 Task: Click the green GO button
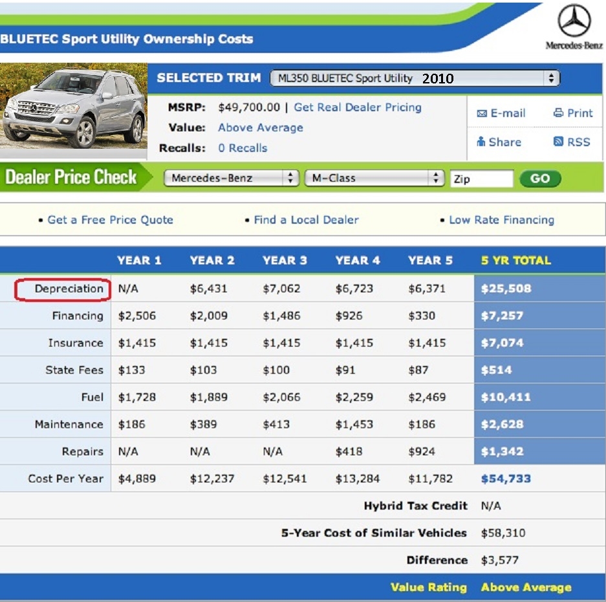(540, 178)
